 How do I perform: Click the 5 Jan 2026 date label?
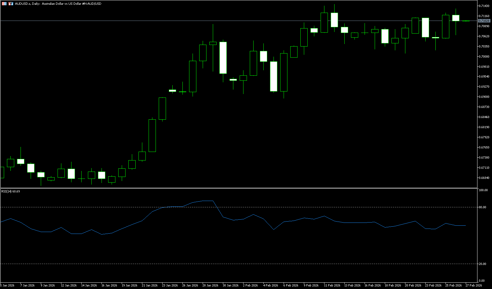pos(7,286)
